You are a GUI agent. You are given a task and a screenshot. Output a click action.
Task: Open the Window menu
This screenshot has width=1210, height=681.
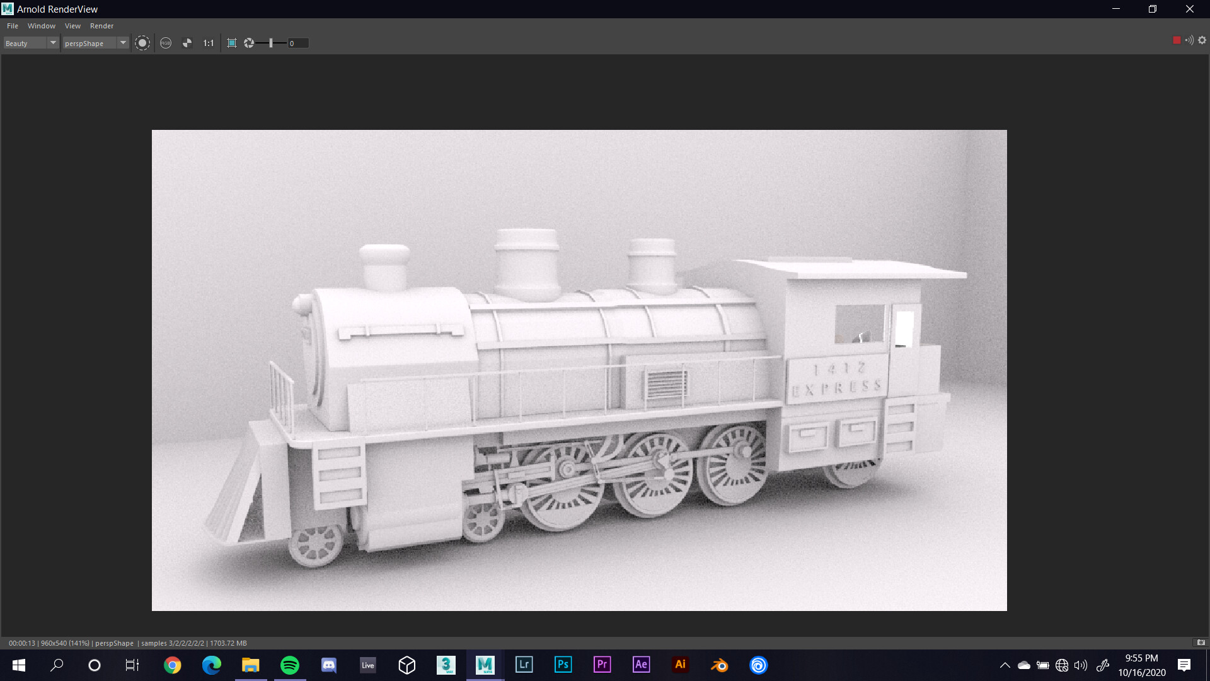[42, 26]
